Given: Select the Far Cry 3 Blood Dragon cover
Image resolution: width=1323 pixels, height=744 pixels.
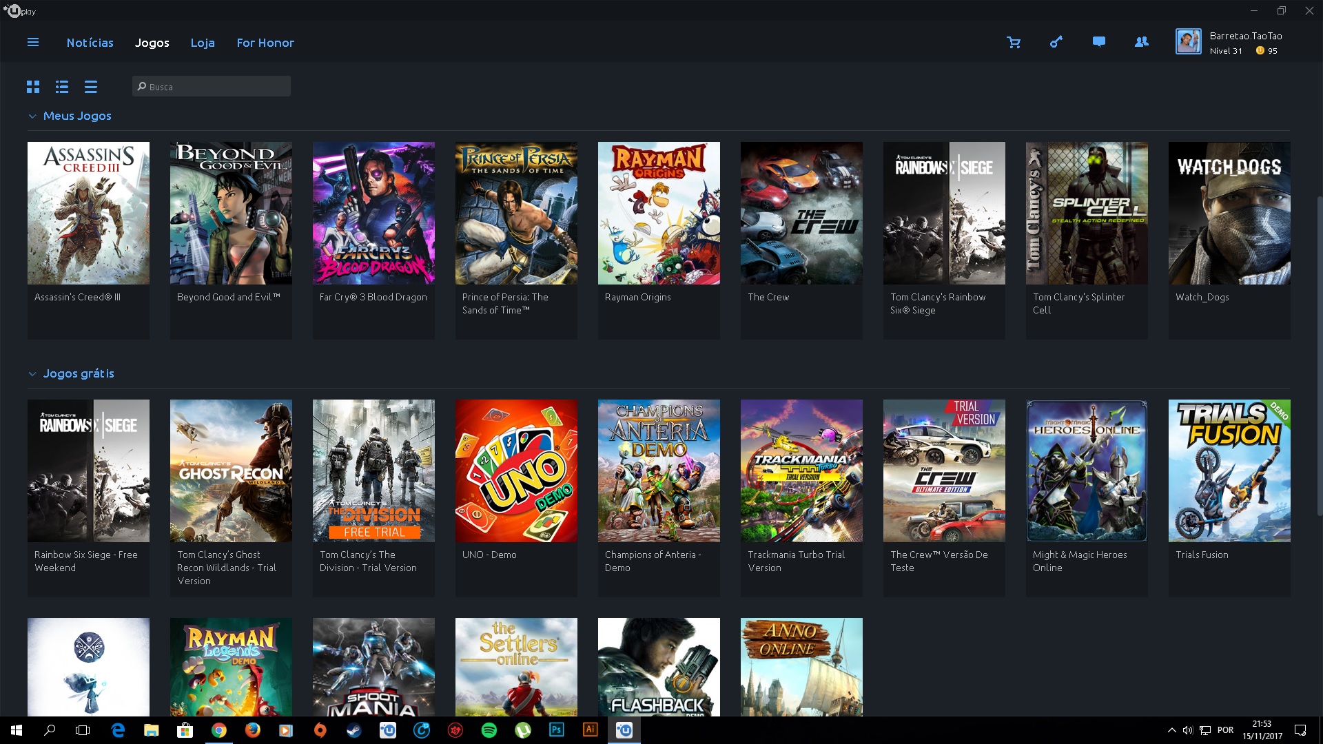Looking at the screenshot, I should (373, 213).
